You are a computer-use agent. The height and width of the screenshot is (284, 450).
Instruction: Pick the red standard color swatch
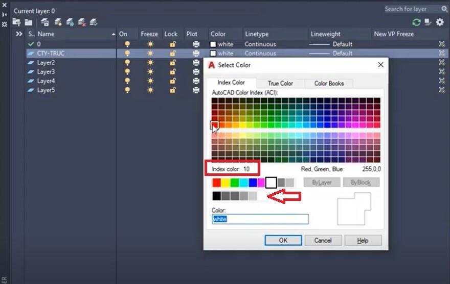(x=217, y=183)
